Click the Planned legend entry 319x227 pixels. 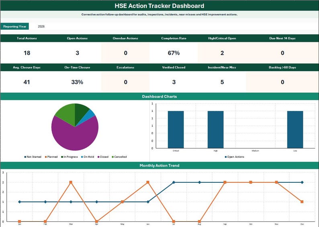click(x=51, y=157)
